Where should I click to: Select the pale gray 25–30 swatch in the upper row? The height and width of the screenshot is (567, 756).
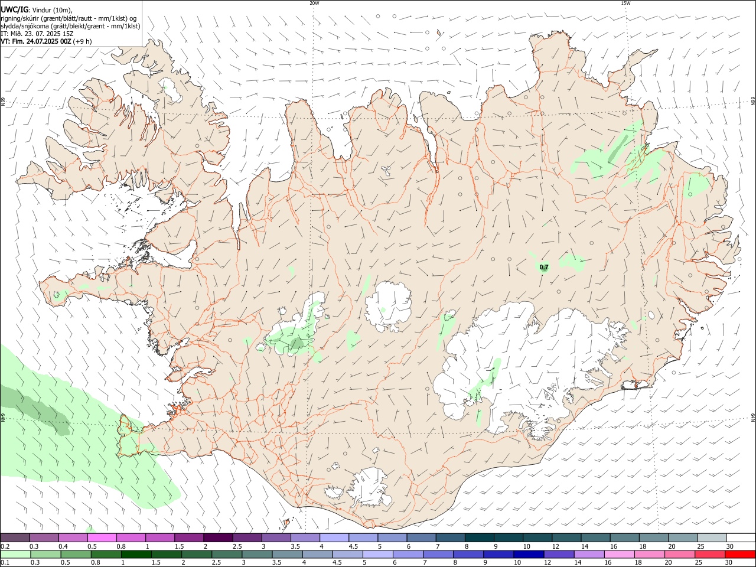coord(712,537)
